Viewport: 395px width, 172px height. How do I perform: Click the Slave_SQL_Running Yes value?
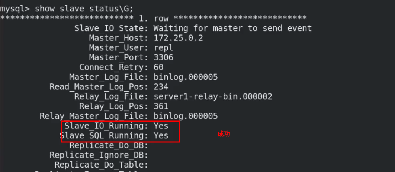(161, 136)
